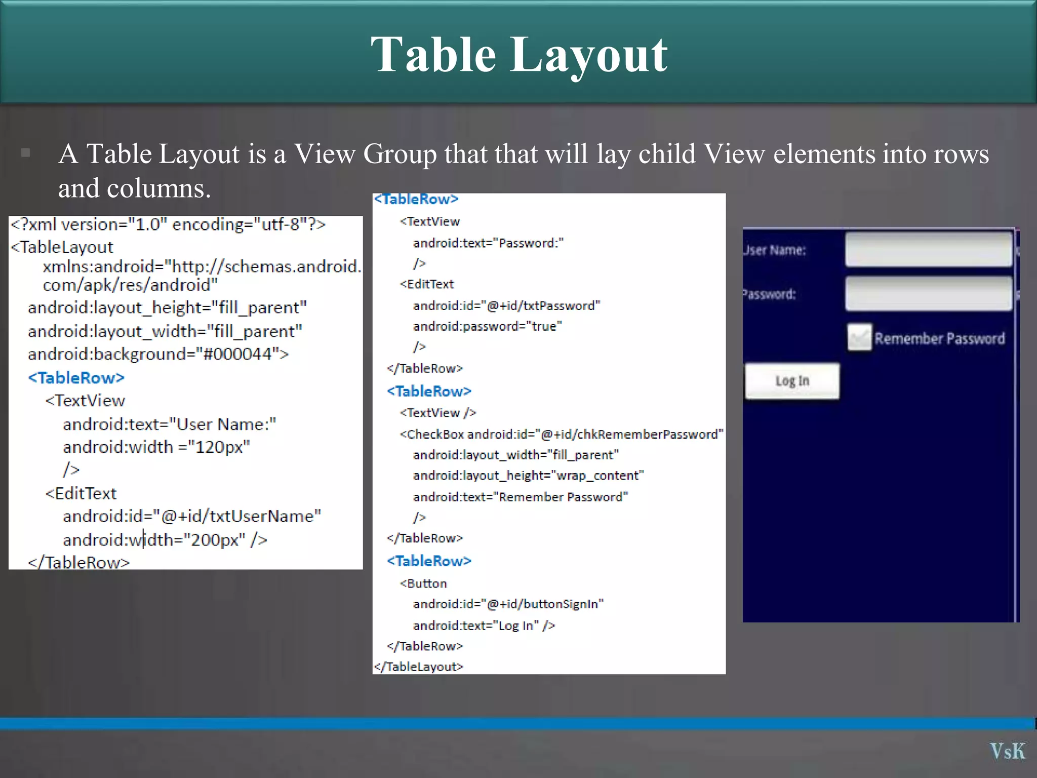Viewport: 1037px width, 778px height.
Task: Click the '<CheckBox android:id' code line
Action: pyautogui.click(x=562, y=434)
